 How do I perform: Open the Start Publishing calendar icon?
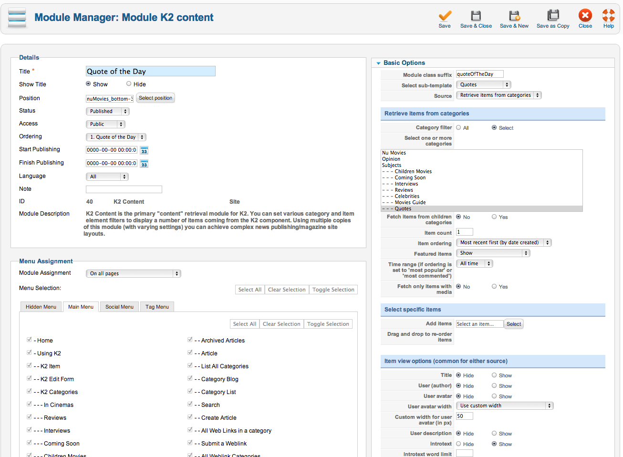(x=144, y=150)
